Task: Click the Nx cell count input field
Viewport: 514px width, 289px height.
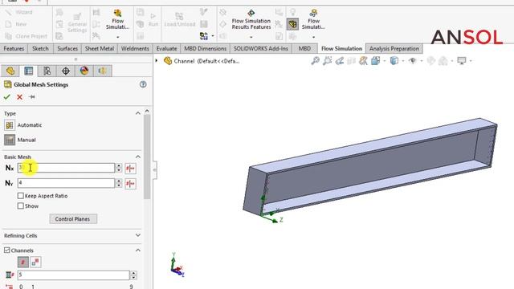Action: click(x=66, y=168)
